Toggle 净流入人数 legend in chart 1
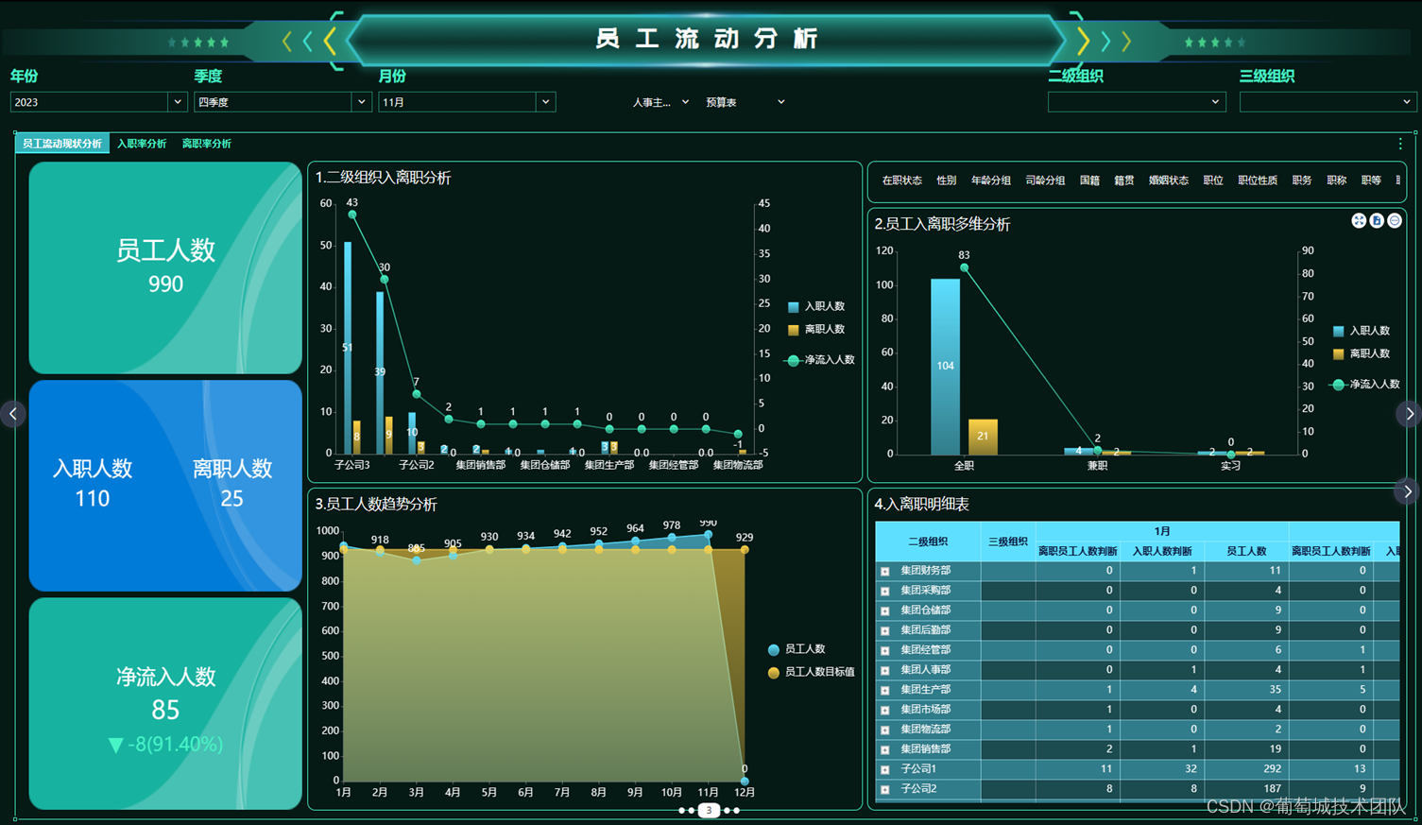The height and width of the screenshot is (825, 1422). pos(820,360)
